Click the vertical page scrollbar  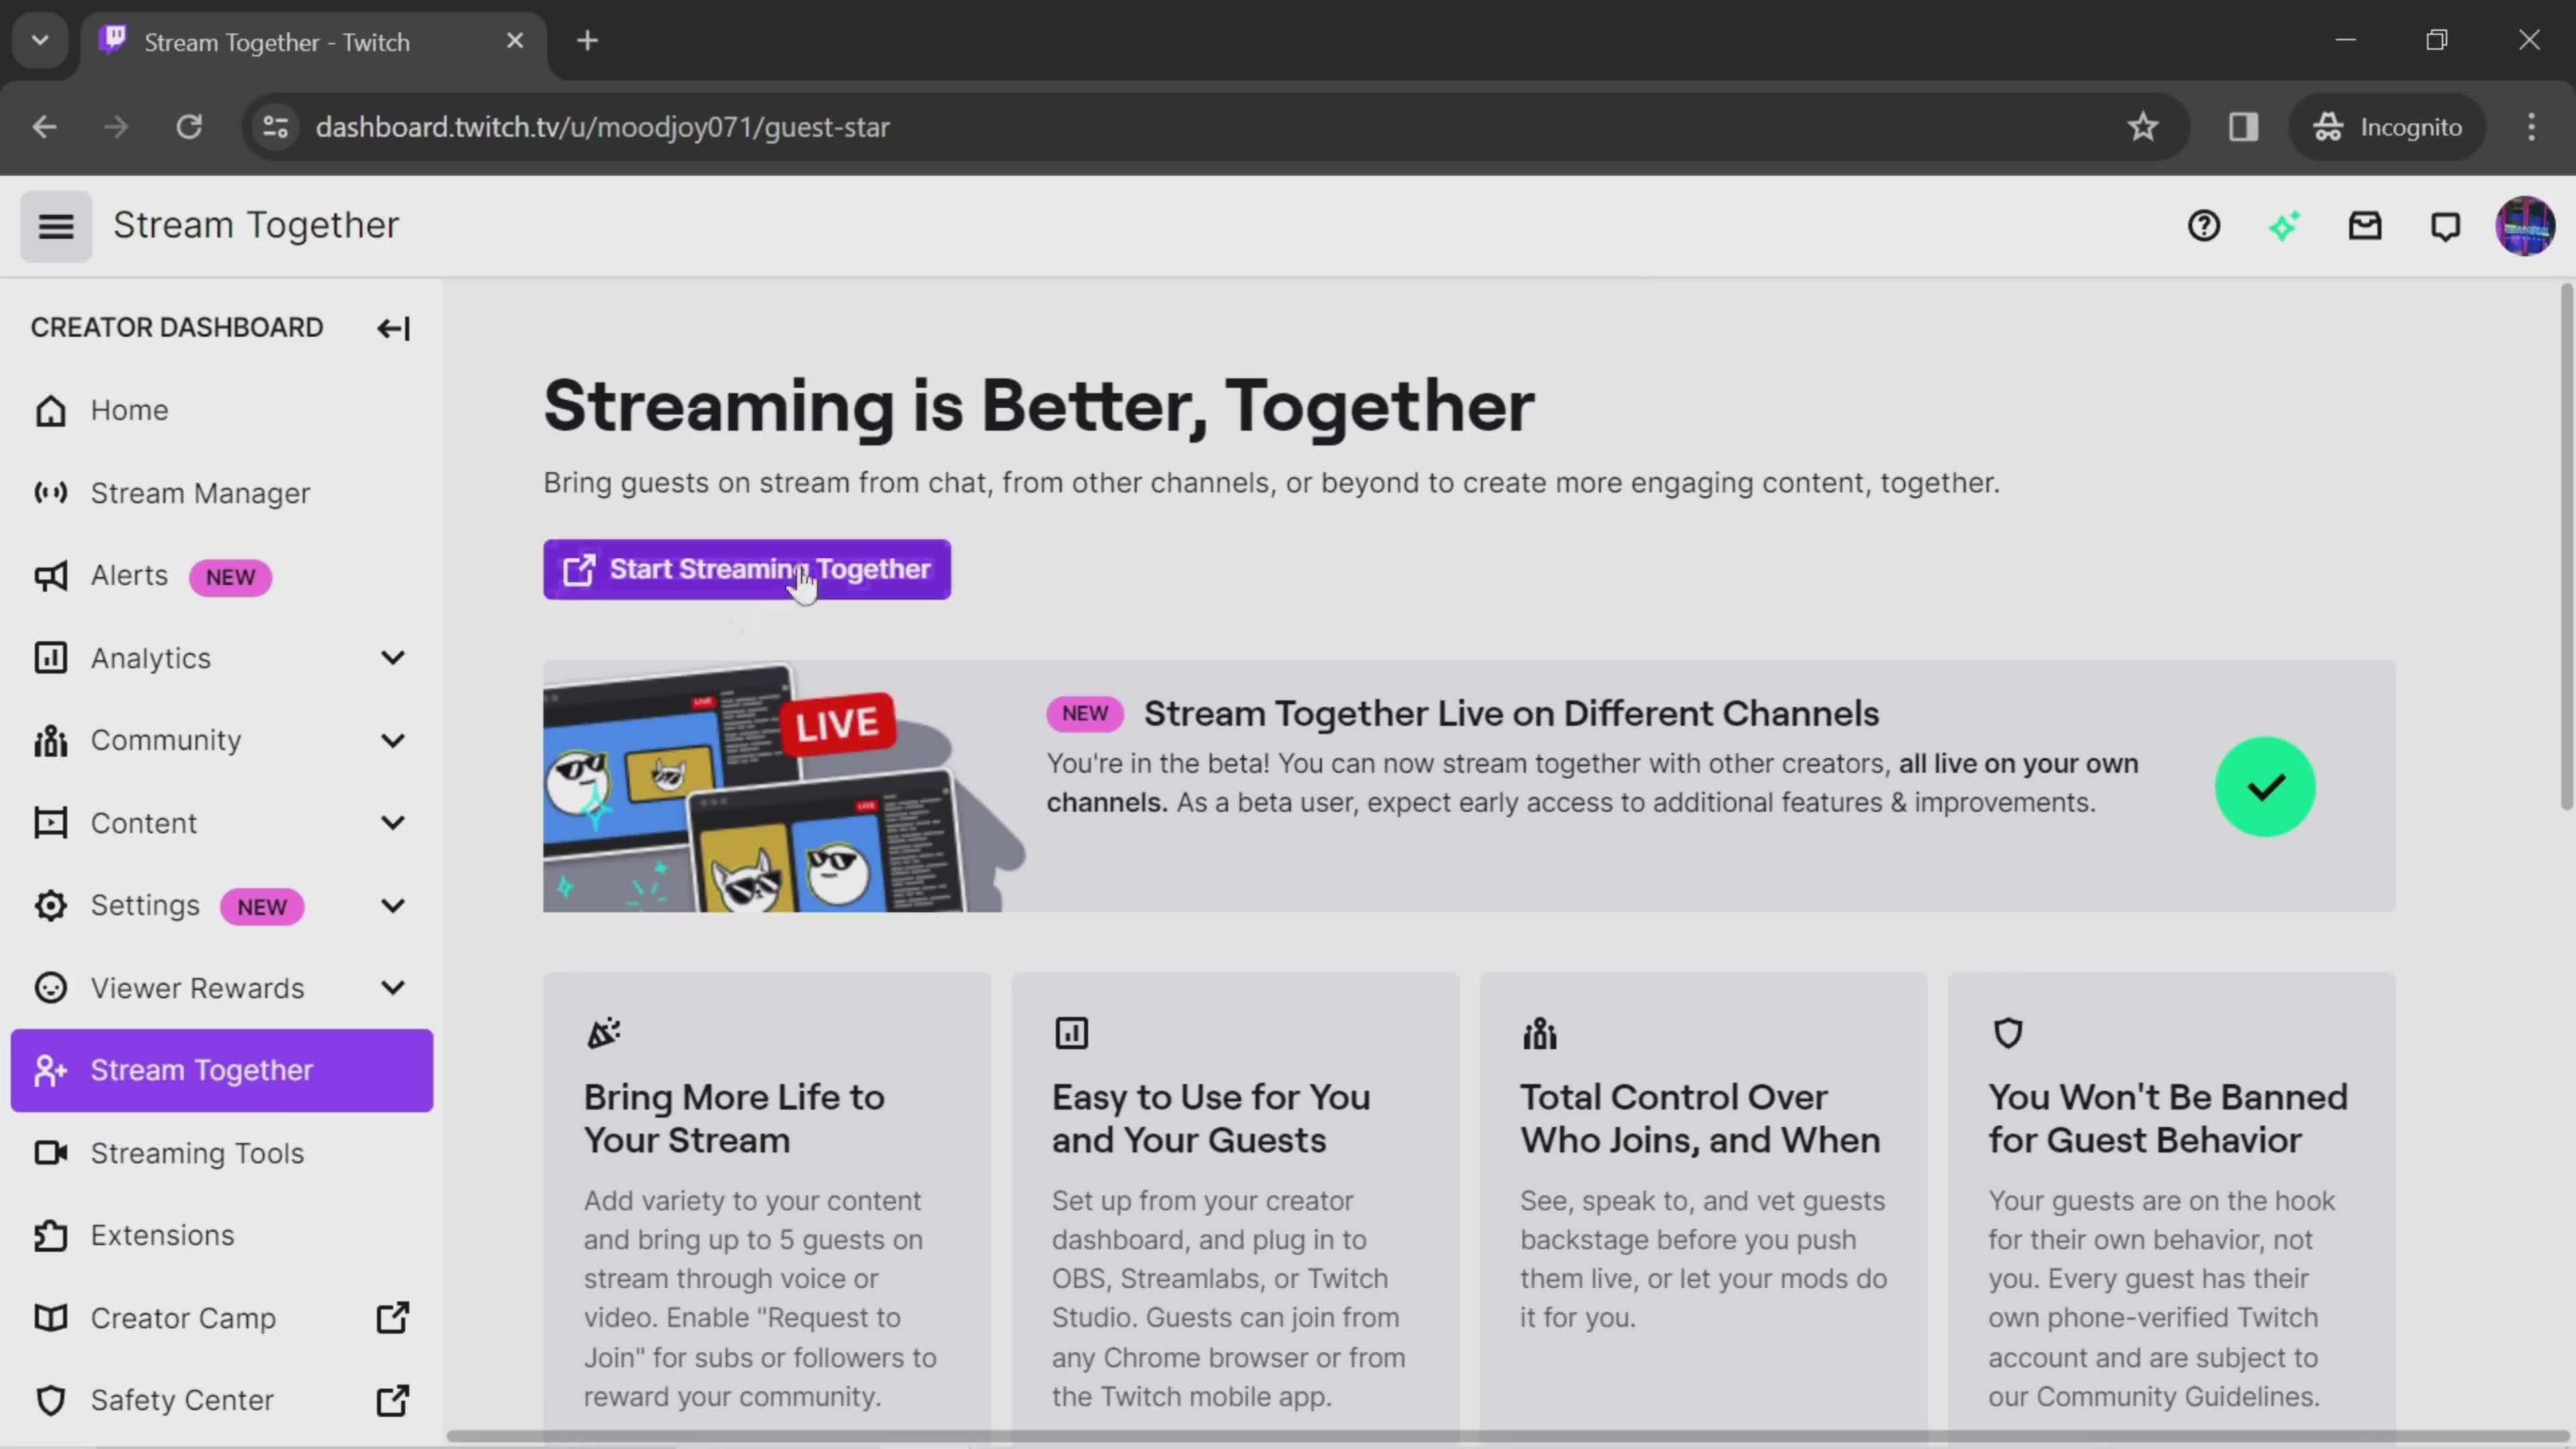pyautogui.click(x=2566, y=547)
